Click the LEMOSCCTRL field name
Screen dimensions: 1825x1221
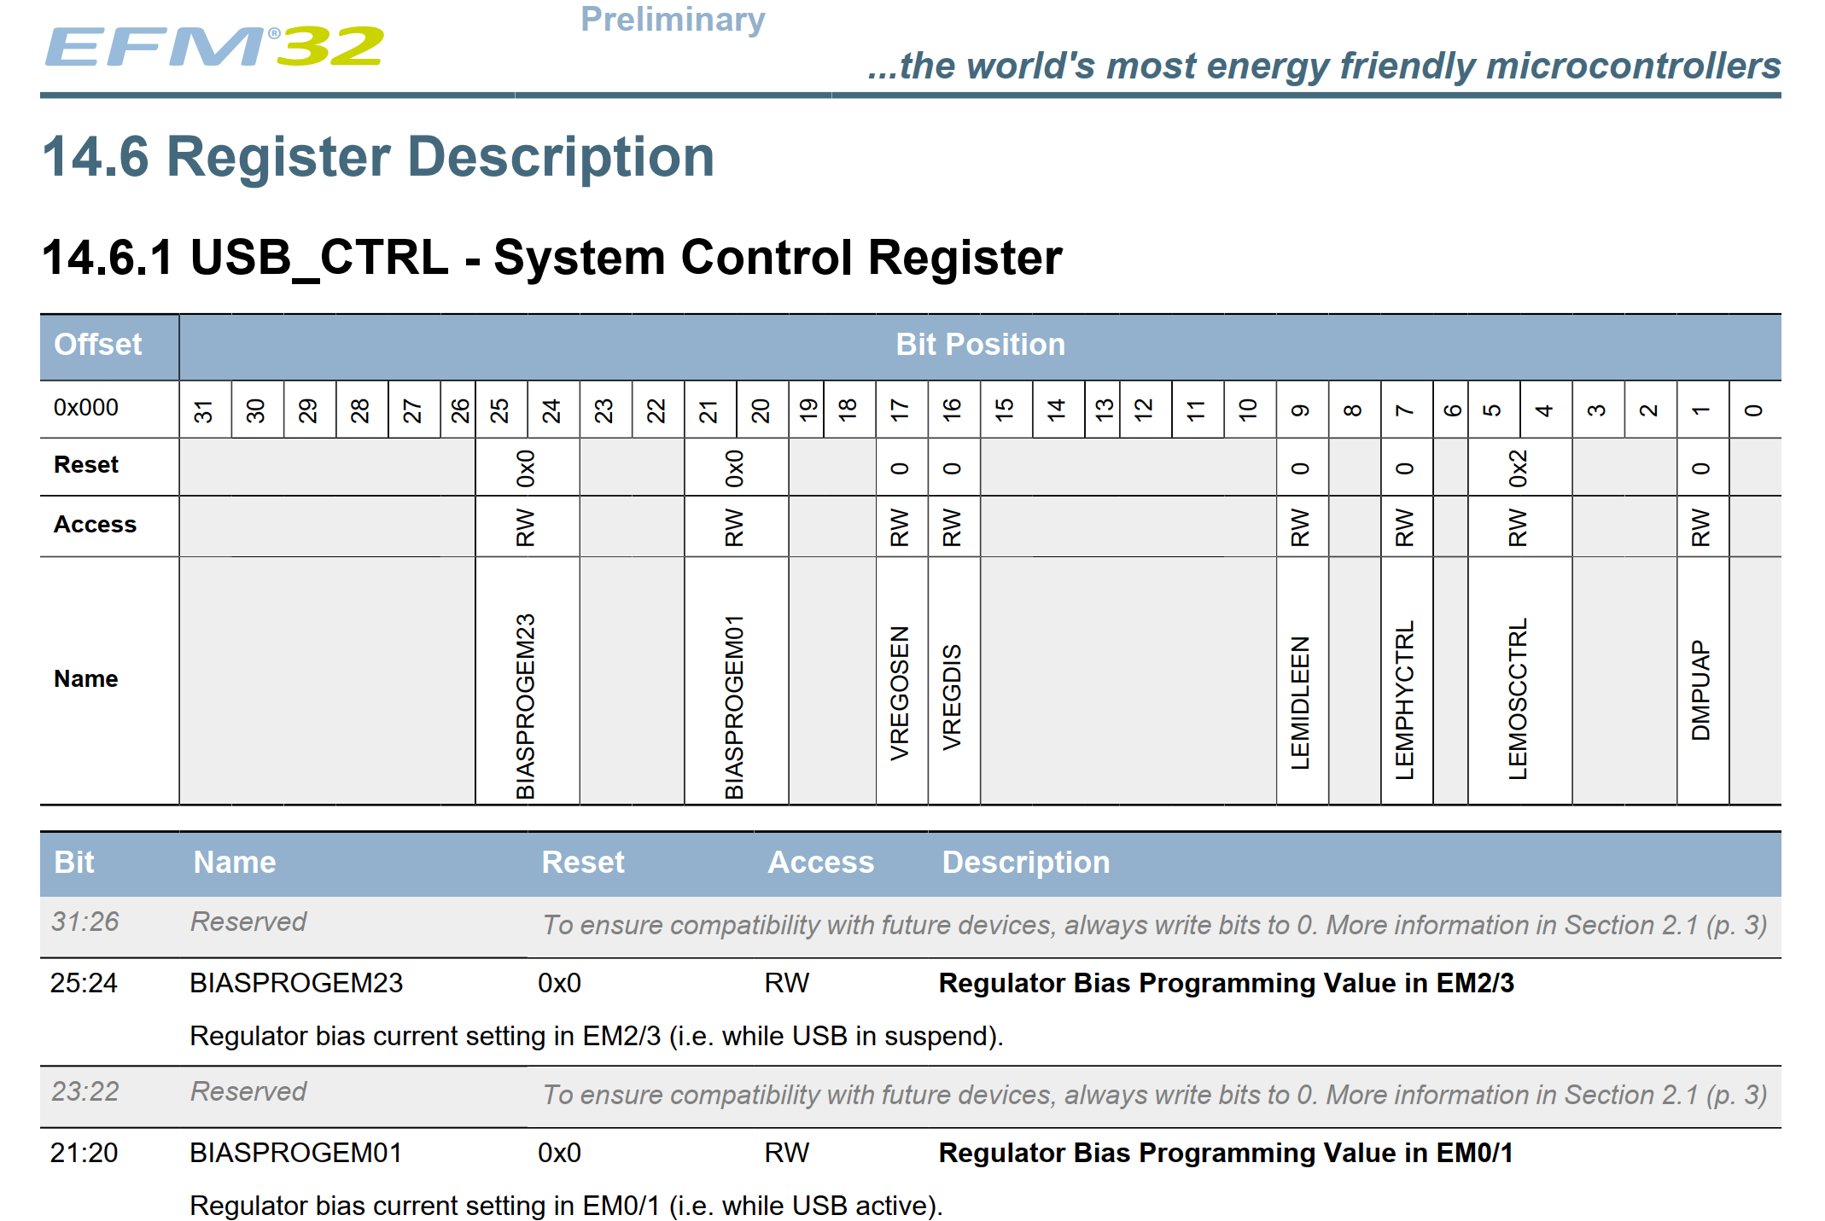(x=1518, y=698)
